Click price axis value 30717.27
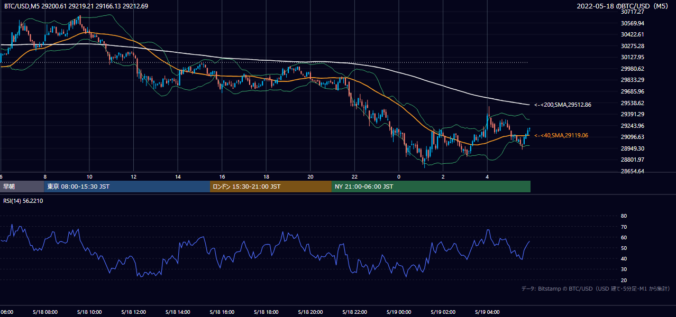676x317 pixels. click(x=633, y=12)
